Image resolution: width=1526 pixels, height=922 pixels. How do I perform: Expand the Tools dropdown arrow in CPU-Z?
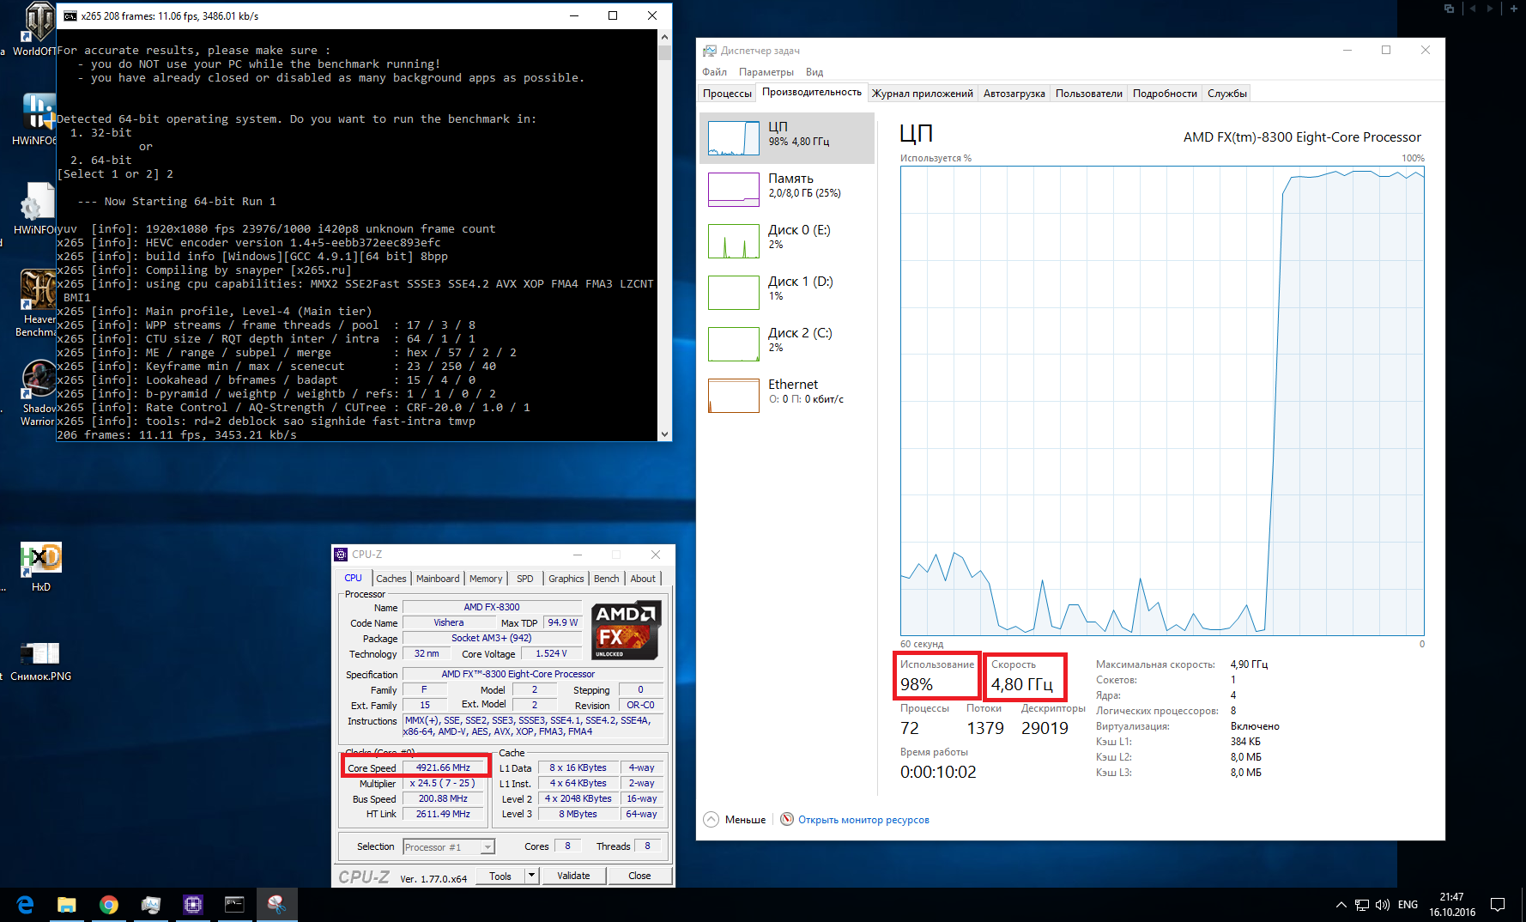[532, 876]
